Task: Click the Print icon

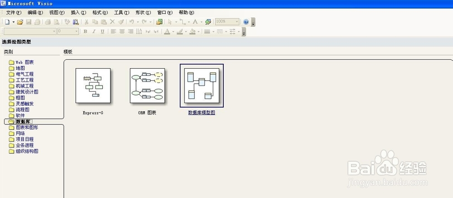Action: click(x=48, y=22)
